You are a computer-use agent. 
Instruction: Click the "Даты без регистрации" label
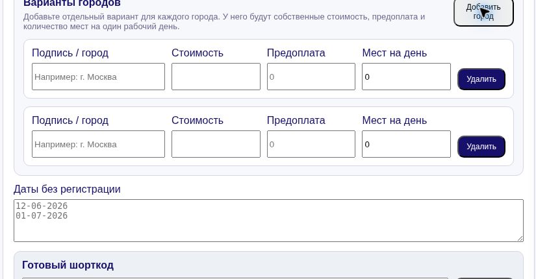pyautogui.click(x=67, y=189)
